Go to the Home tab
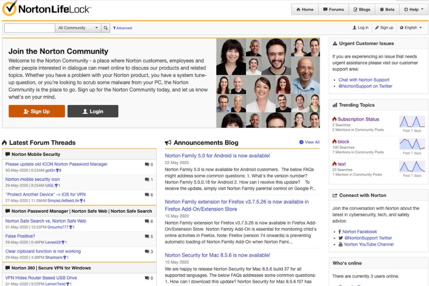Viewport: 429px width, 286px height. [305, 10]
